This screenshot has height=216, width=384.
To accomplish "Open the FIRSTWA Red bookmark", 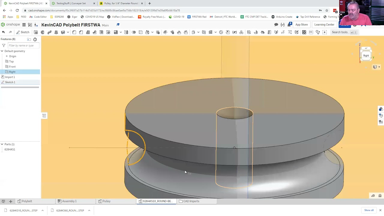I will click(197, 17).
